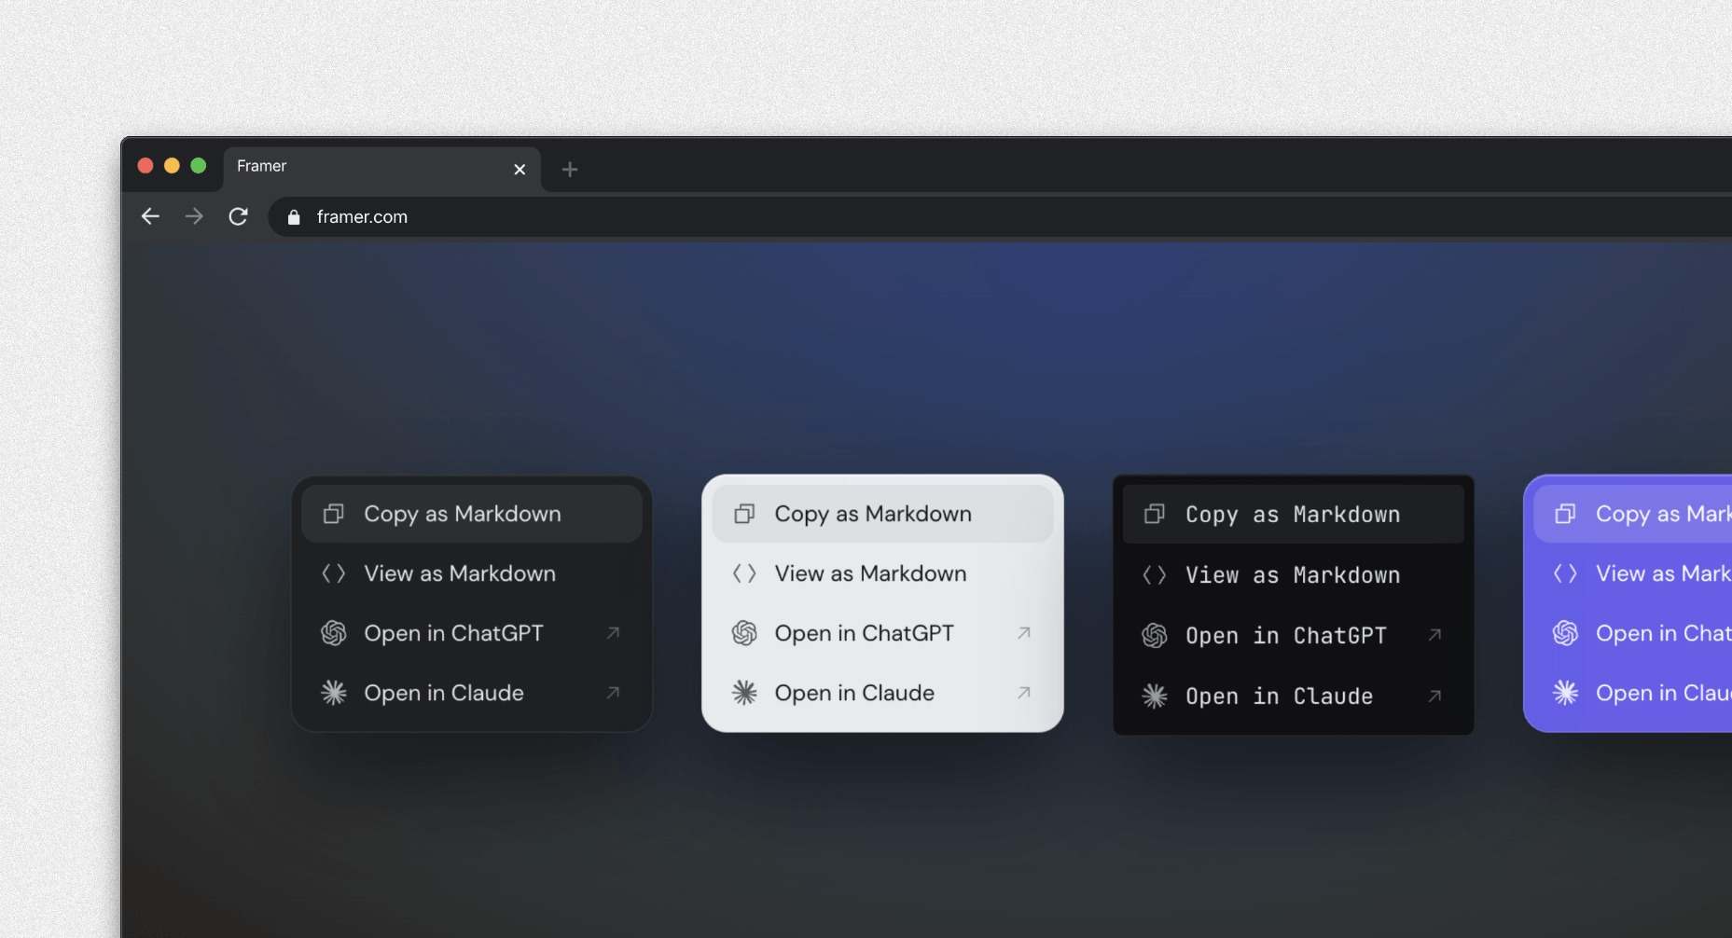The width and height of the screenshot is (1732, 938).
Task: Pick Open in ChatGPT in black monospace menu
Action: [x=1294, y=636]
